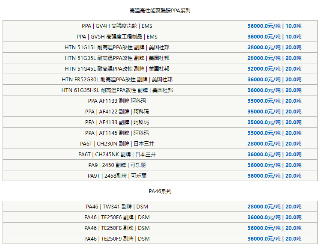Click PPA AF4133 副牌 阿科玛 product name
The height and width of the screenshot is (247, 321).
117,122
